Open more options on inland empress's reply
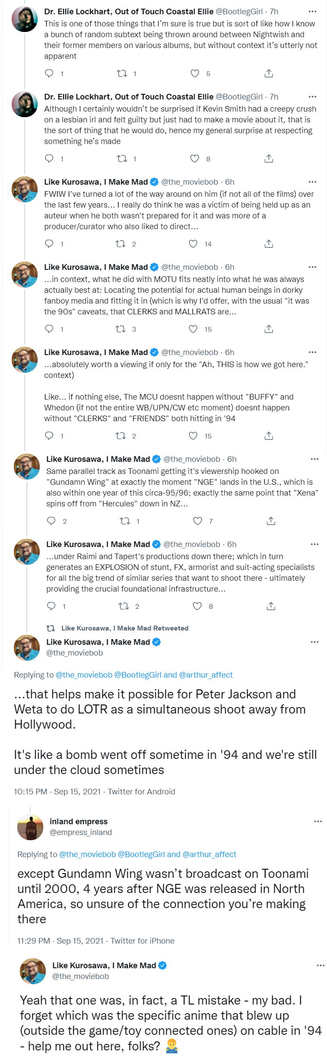327x1056 pixels. pos(318,821)
